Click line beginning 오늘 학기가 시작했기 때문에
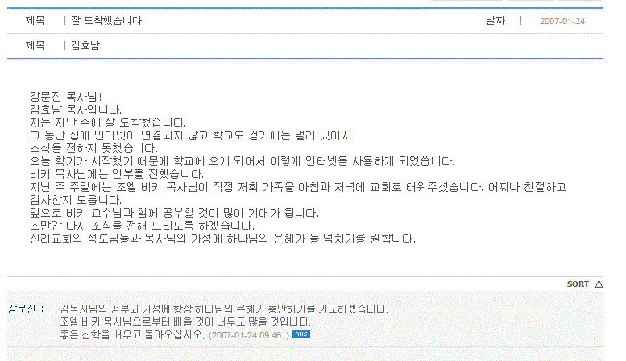Viewport: 626px width, 361px height. coord(243,161)
